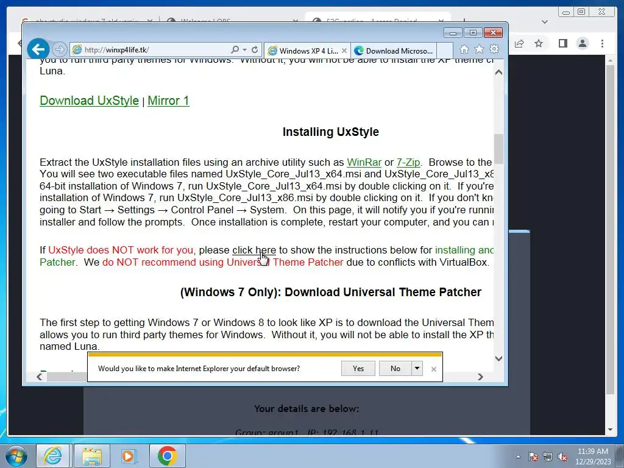Screen dimensions: 624x468
Task: Open IE Favorites star
Action: click(479, 49)
